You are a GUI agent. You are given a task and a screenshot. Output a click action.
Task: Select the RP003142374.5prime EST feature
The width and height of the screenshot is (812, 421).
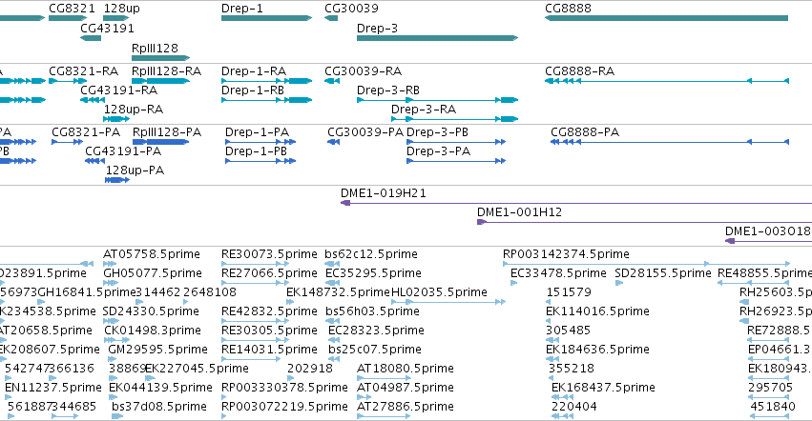(647, 264)
